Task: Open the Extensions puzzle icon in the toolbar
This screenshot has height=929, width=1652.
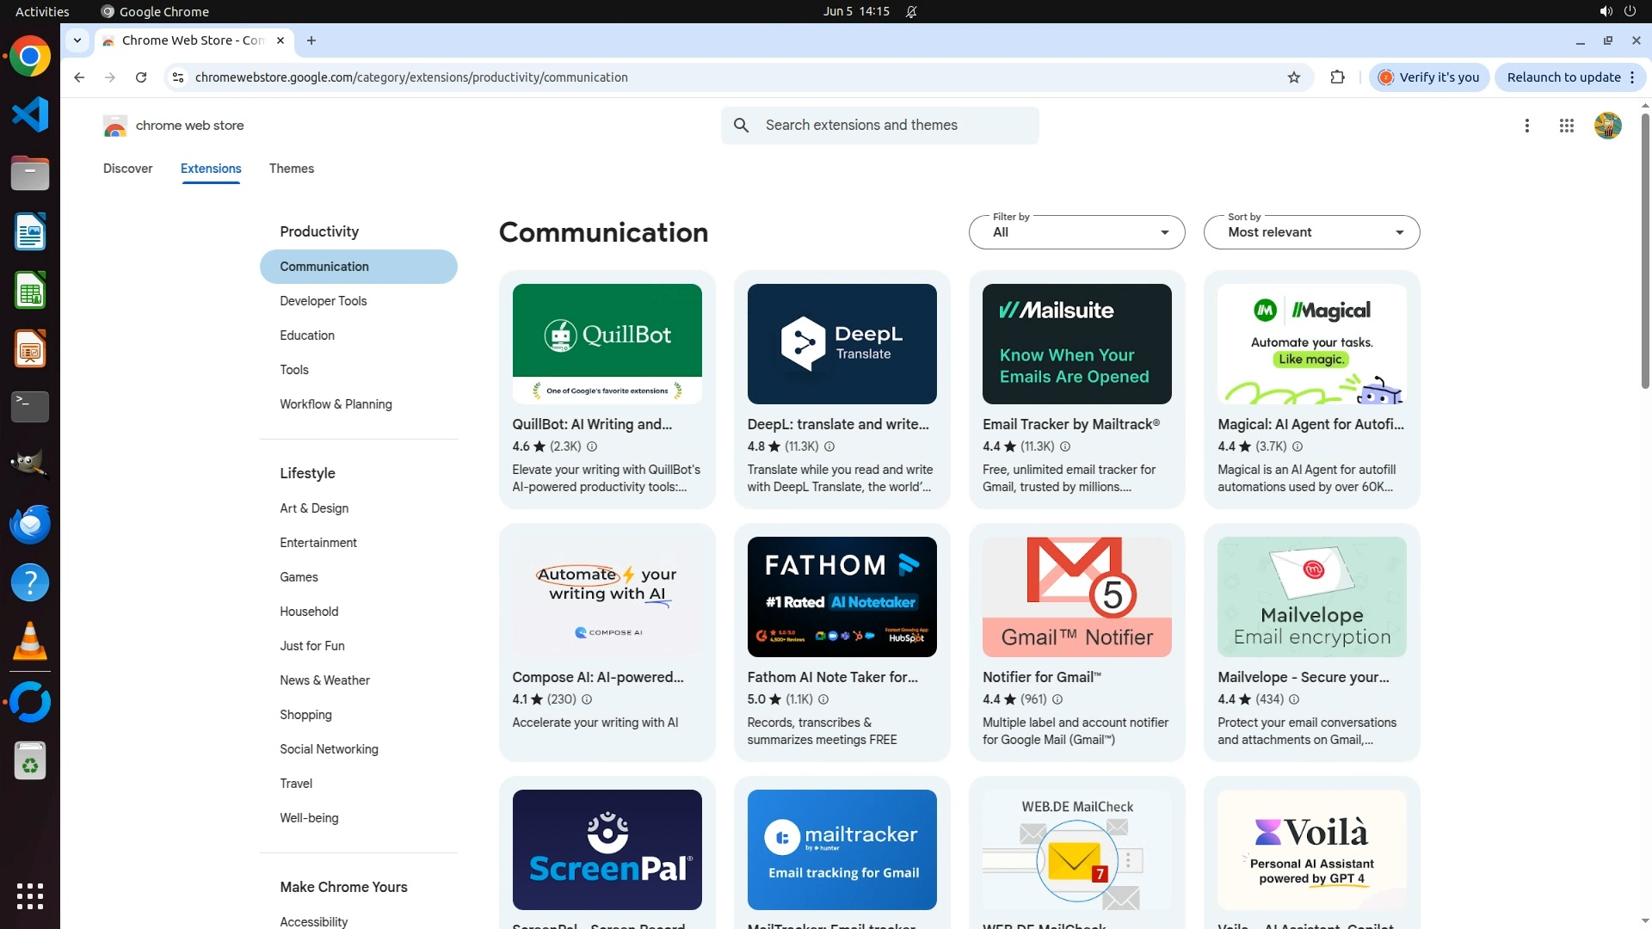Action: [1337, 77]
